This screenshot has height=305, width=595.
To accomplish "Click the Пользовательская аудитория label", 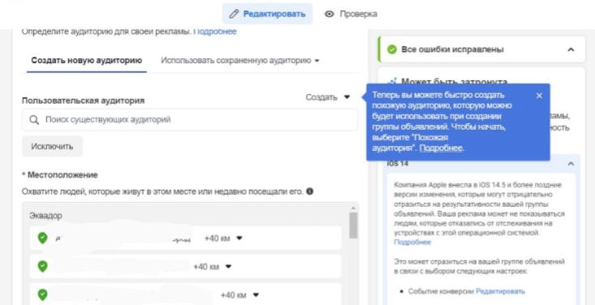I will 83,101.
